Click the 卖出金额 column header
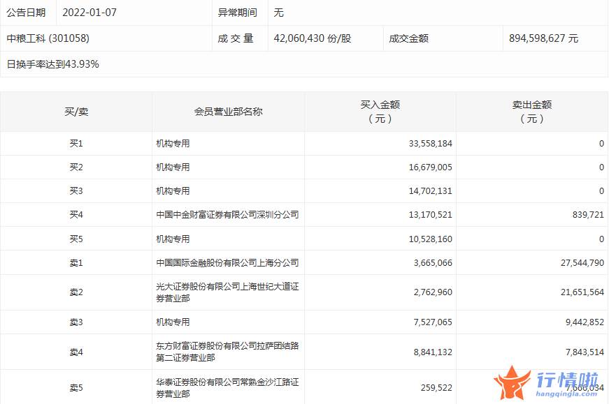The height and width of the screenshot is (404, 609). point(531,112)
